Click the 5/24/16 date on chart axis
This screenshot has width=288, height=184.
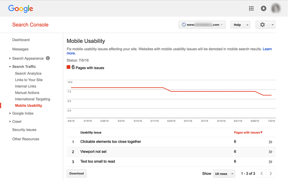point(171,121)
